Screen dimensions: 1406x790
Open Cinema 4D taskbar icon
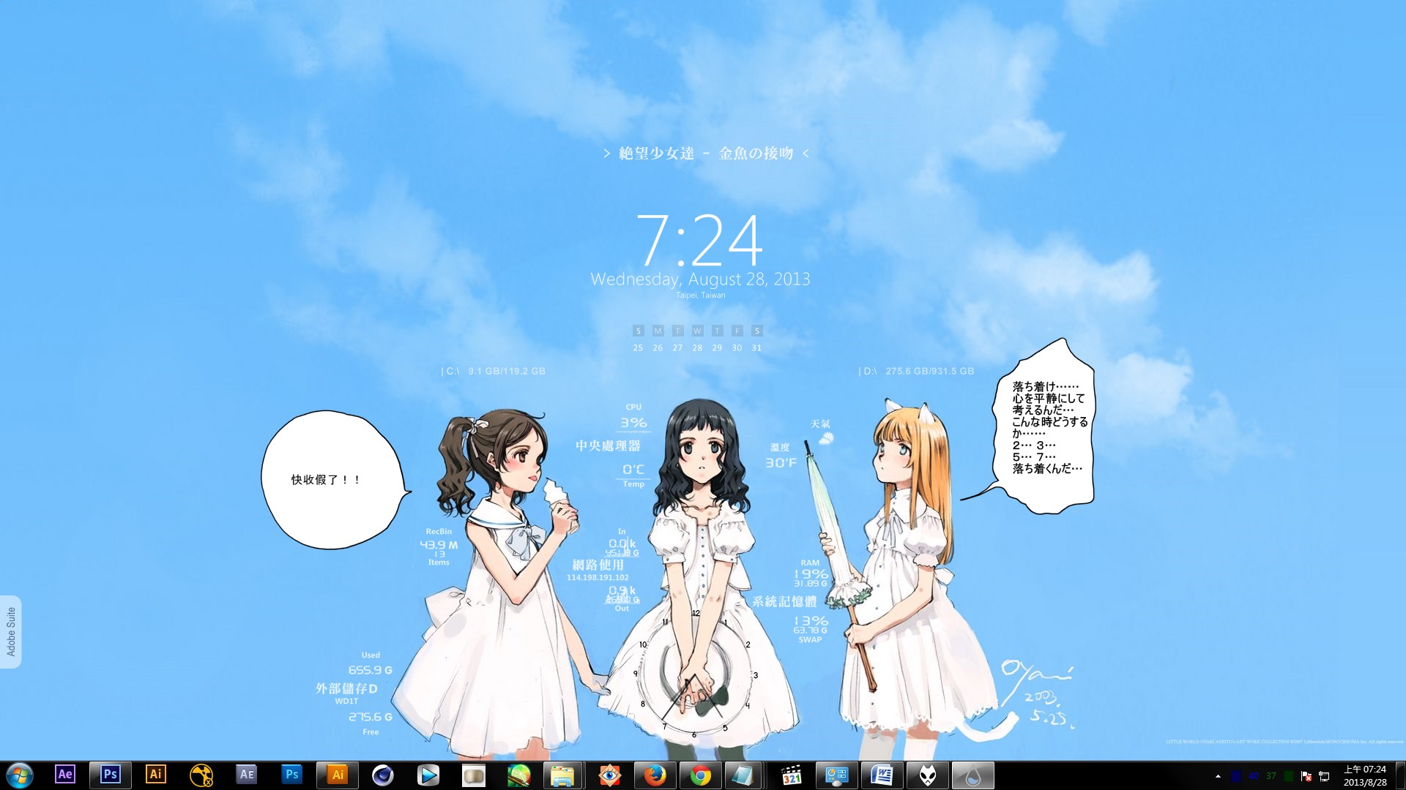click(x=382, y=775)
